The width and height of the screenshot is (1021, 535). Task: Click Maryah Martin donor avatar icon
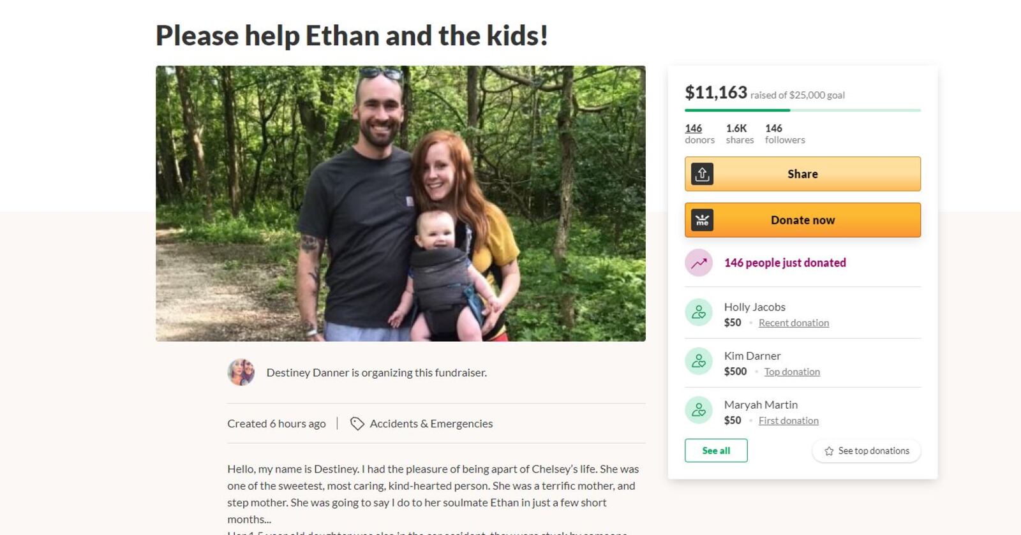[699, 410]
